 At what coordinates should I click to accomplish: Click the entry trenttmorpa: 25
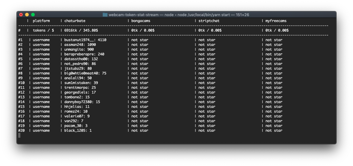tap(80, 88)
